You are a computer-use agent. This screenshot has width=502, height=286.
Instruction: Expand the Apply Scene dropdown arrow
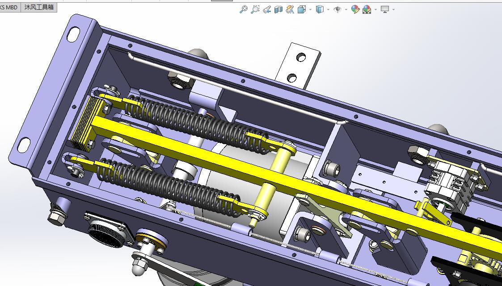(x=375, y=9)
